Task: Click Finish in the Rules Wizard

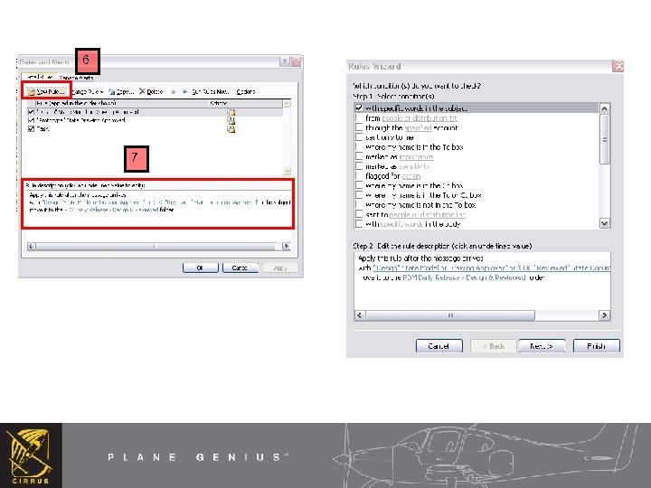Action: (x=596, y=346)
